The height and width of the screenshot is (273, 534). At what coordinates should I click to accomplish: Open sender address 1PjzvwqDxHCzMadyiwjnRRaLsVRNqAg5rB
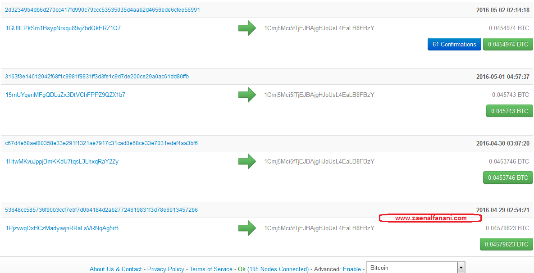tap(62, 228)
